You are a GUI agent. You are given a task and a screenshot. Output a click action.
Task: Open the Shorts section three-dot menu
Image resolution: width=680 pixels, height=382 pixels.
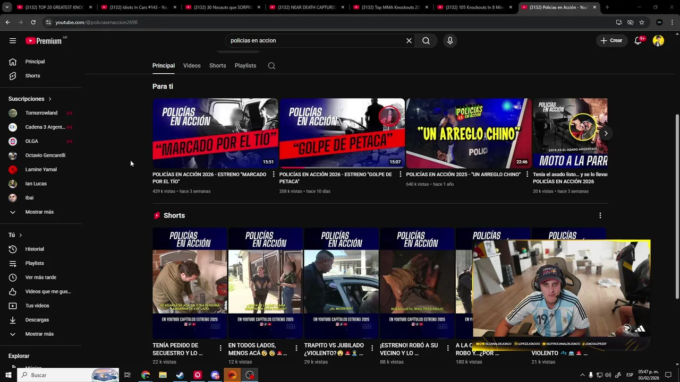[x=600, y=215]
